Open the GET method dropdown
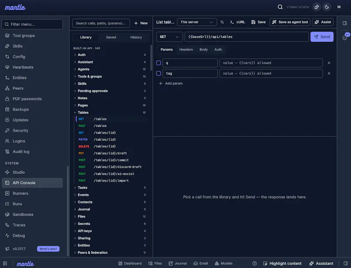The width and height of the screenshot is (351, 268). [169, 37]
